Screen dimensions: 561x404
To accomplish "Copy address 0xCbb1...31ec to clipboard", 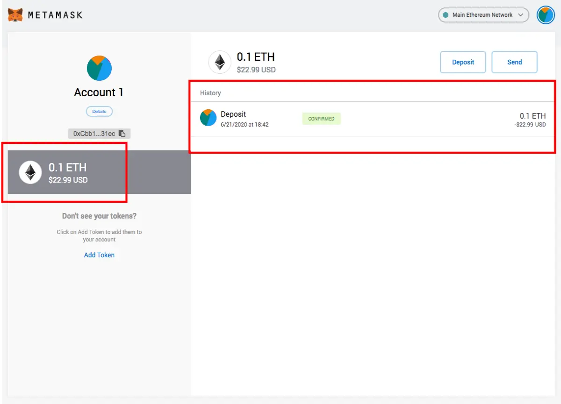I will pos(99,134).
